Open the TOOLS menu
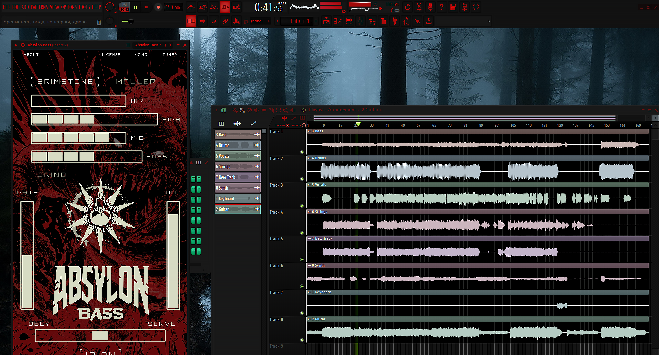Screen dimensions: 659x355 coord(84,7)
